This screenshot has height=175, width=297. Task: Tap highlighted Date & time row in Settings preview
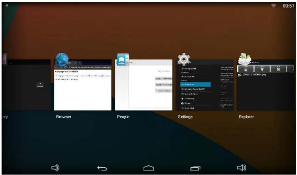point(195,84)
